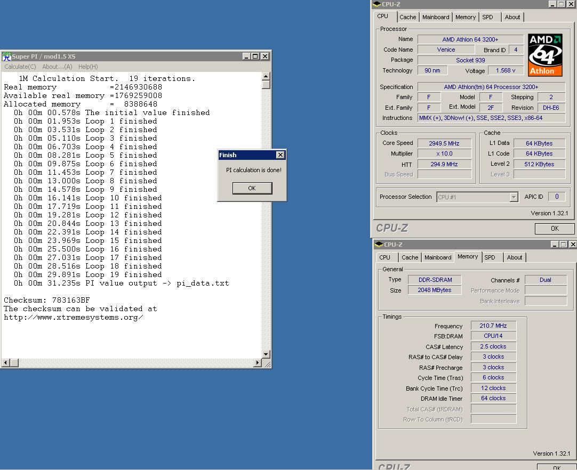Click the FSB:DRAM value CPU/14

coord(493,336)
